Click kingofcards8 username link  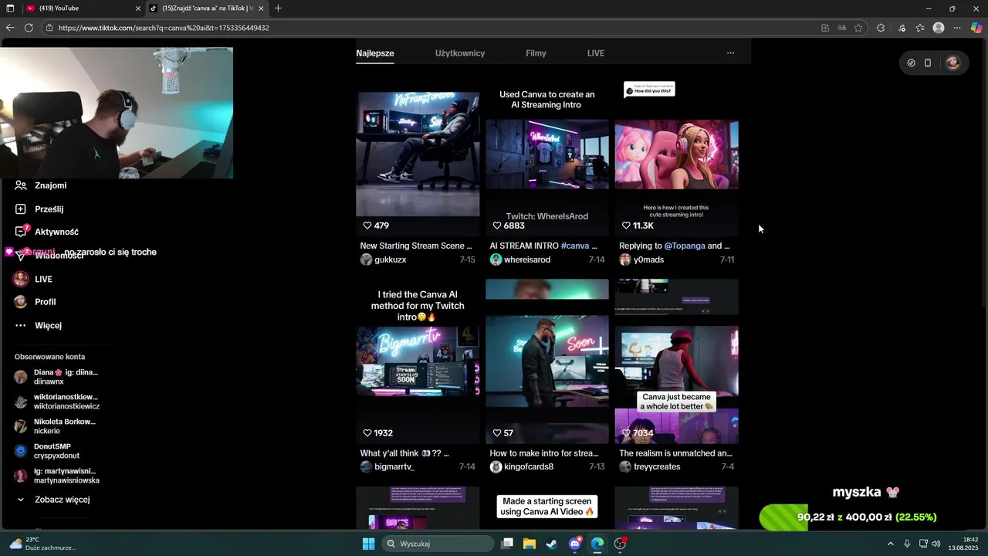click(529, 467)
